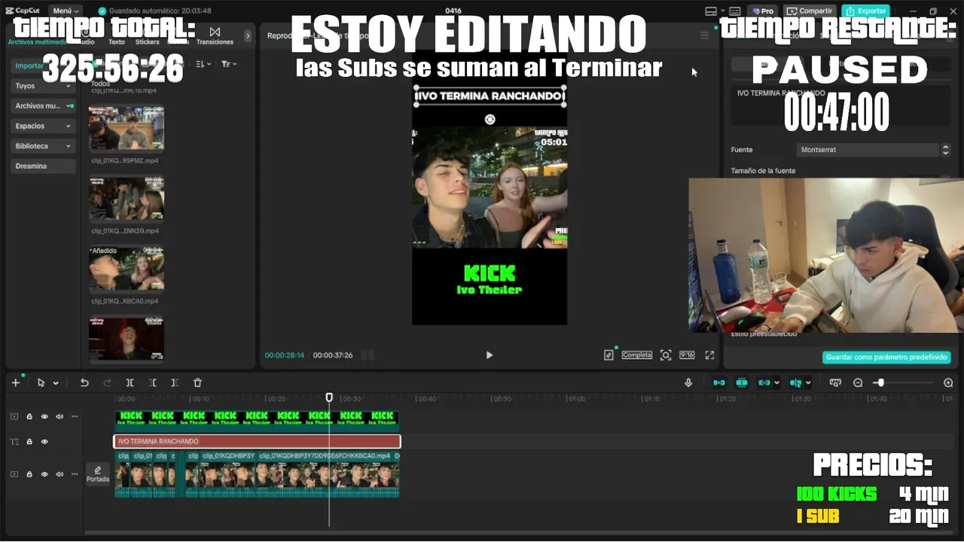This screenshot has height=542, width=964.
Task: Enter fullscreen preview
Action: point(709,355)
